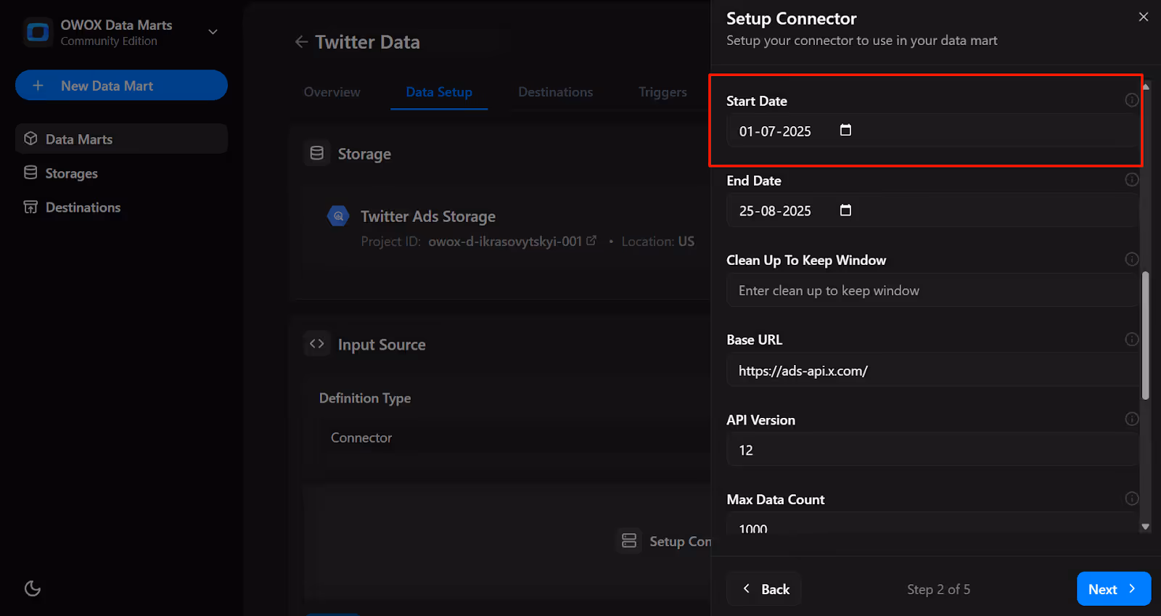Click the 'Location: US' text
This screenshot has width=1161, height=616.
point(657,241)
